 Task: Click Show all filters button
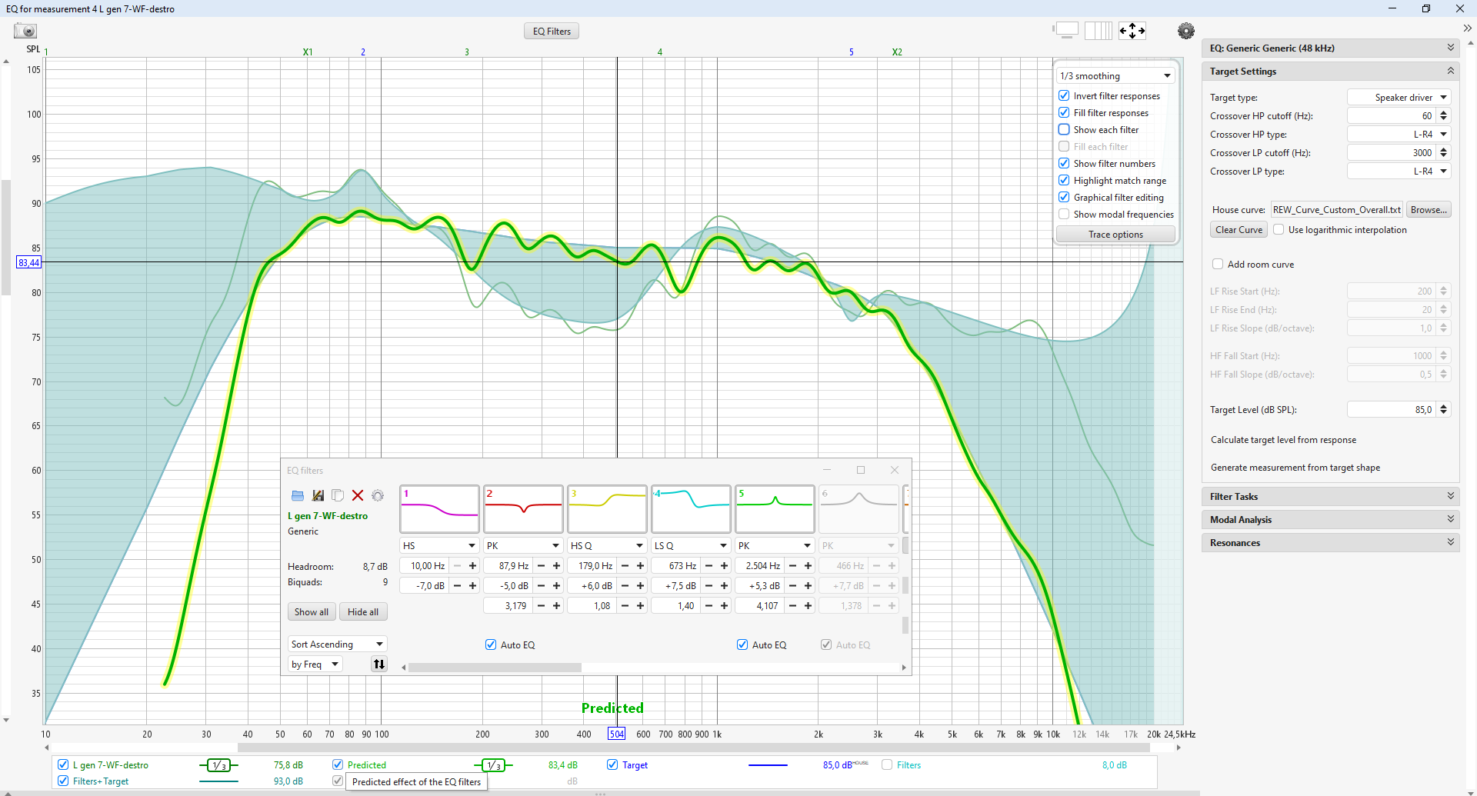point(312,611)
